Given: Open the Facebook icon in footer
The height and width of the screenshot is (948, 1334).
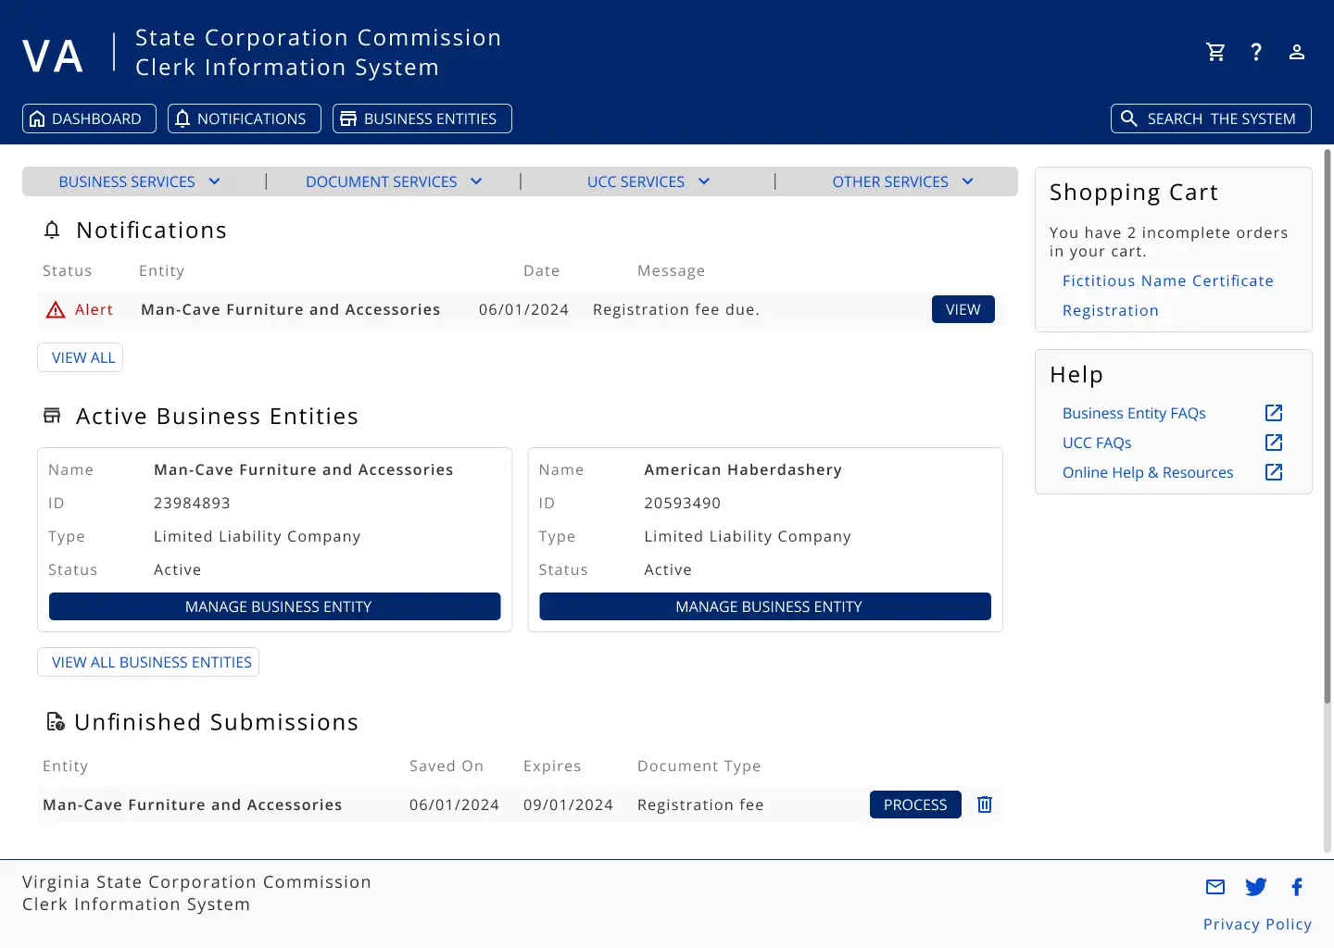Looking at the screenshot, I should click(1297, 887).
